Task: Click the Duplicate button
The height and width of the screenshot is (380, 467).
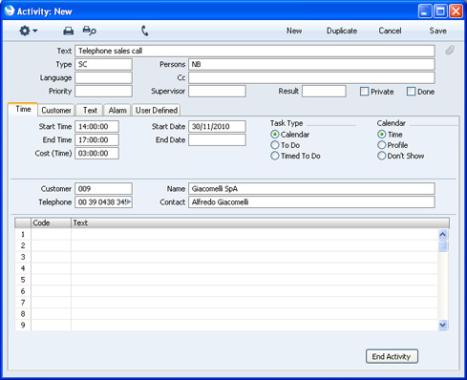Action: [x=342, y=31]
